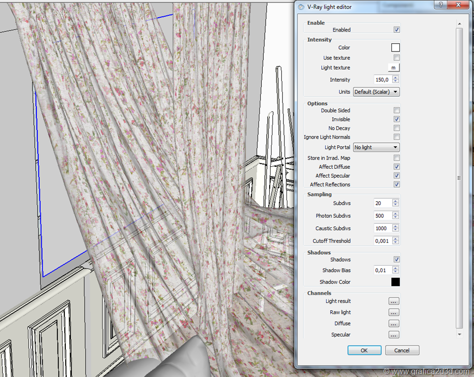Open the Light result channel browse button
474x377 pixels.
393,301
